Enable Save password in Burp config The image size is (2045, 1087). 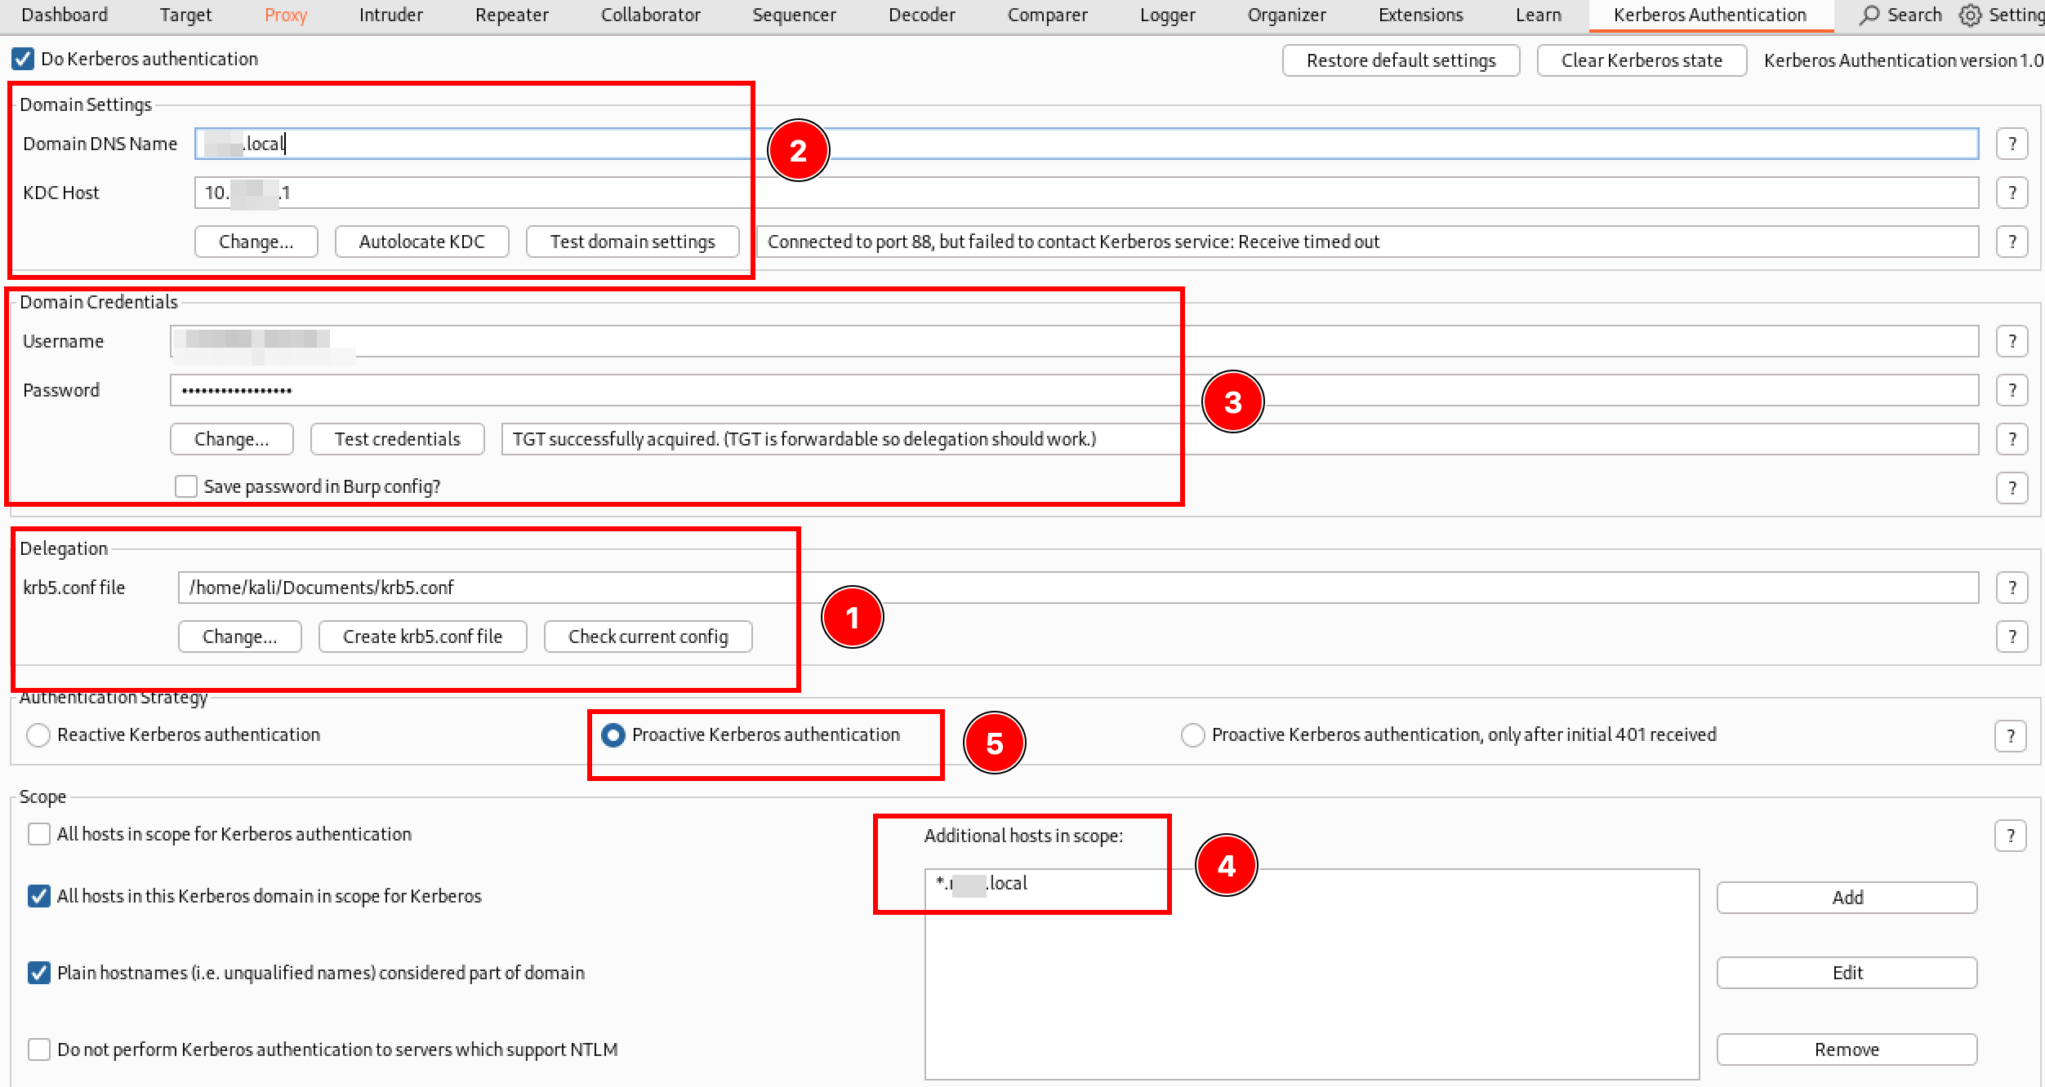[186, 486]
